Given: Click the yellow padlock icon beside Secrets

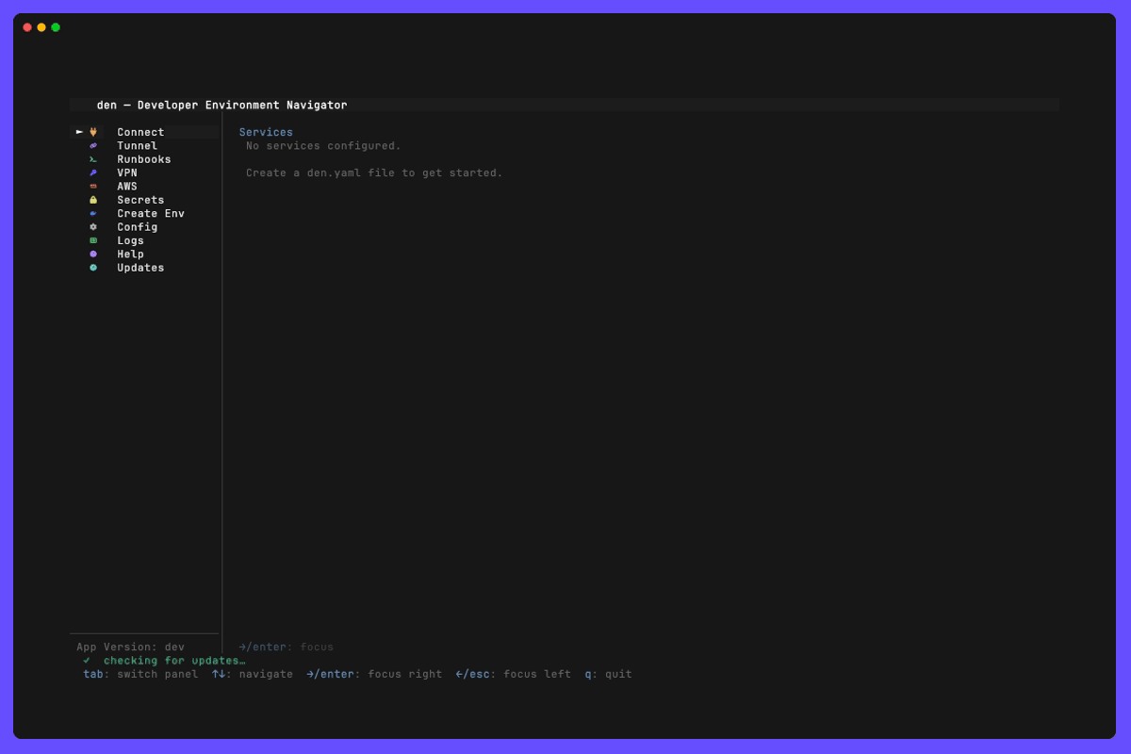Looking at the screenshot, I should pos(93,200).
